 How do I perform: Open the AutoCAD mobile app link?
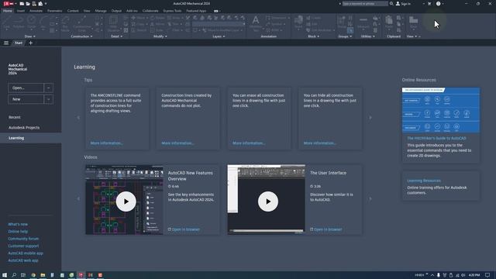(26, 253)
